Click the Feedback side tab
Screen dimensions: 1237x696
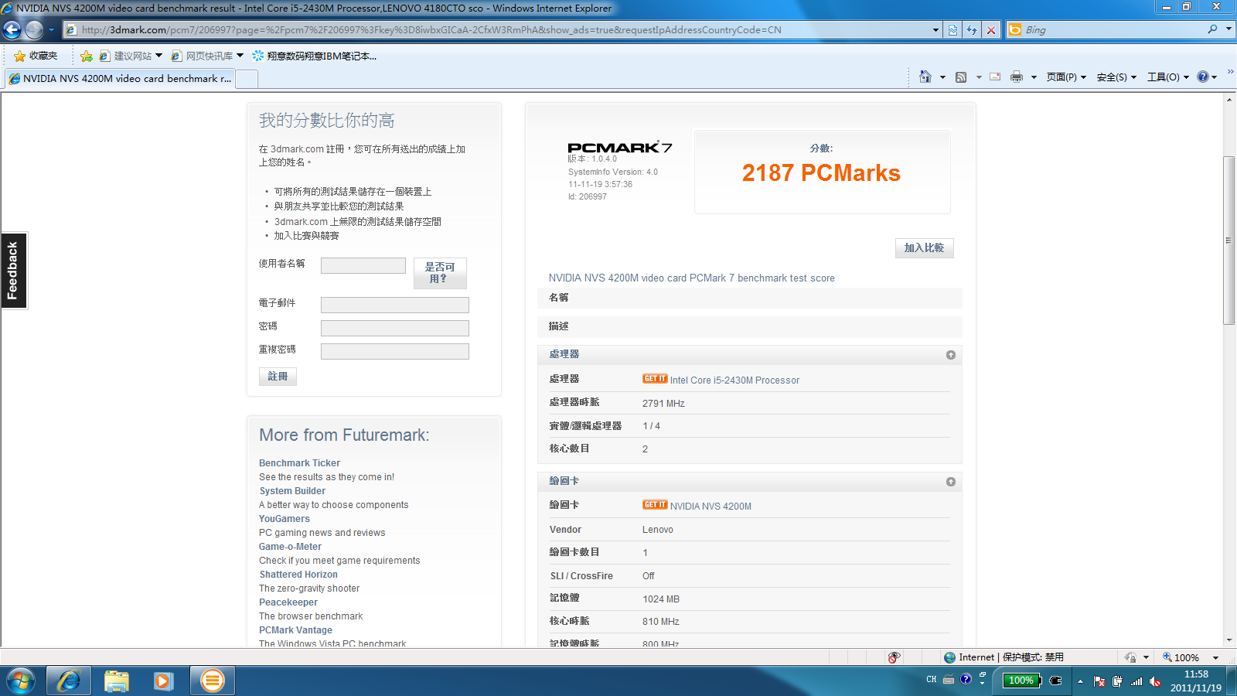point(13,271)
